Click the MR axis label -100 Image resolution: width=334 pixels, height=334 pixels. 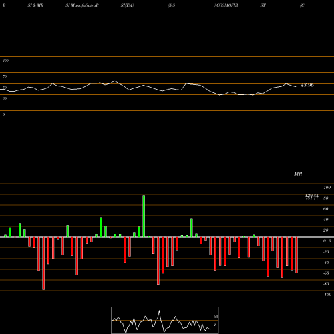click(x=327, y=295)
